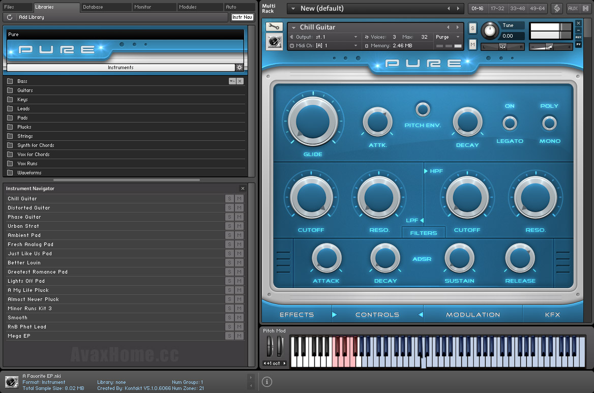Solo the Chill Guitar instrument in header
The height and width of the screenshot is (393, 594).
(472, 28)
